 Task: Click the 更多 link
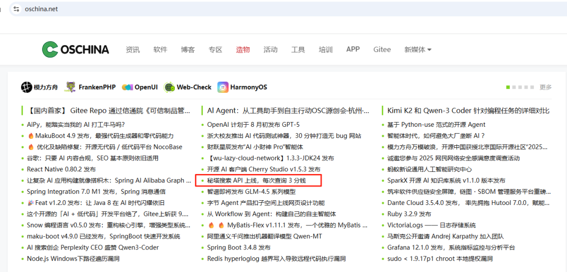pyautogui.click(x=545, y=88)
